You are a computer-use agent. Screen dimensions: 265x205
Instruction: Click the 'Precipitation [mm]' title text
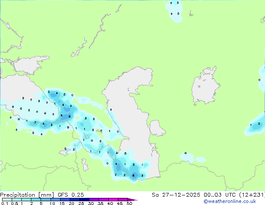tap(27, 195)
